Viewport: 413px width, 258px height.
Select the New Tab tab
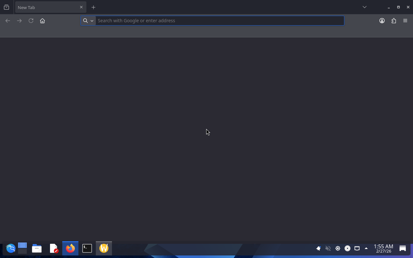(x=45, y=7)
